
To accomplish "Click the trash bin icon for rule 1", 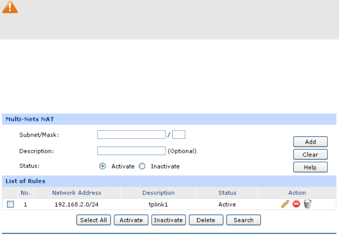I will pyautogui.click(x=308, y=204).
